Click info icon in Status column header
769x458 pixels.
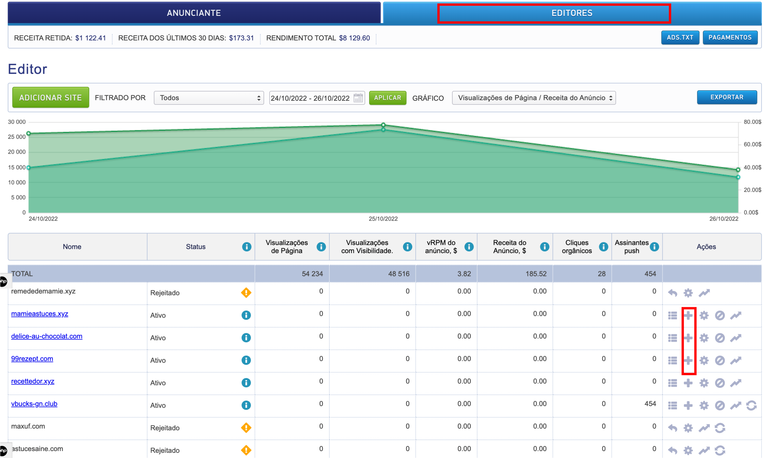coord(247,247)
